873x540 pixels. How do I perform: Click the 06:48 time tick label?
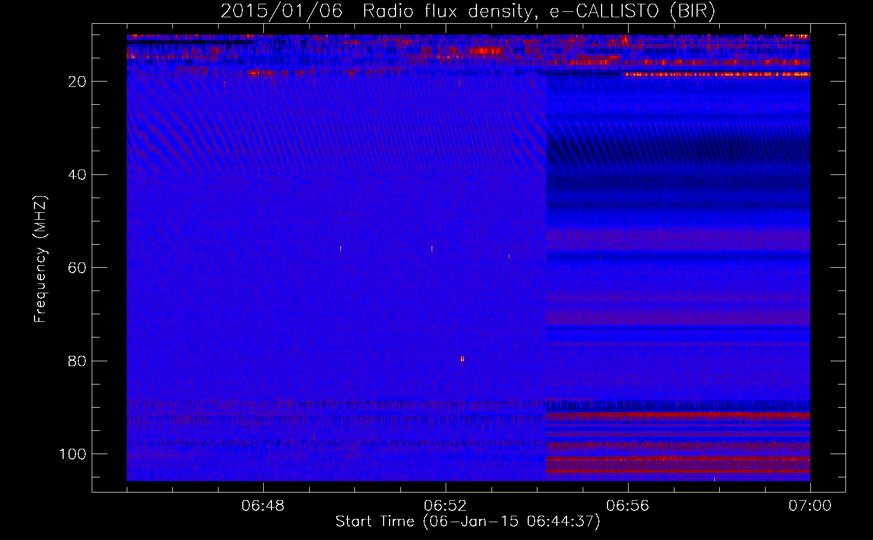(x=263, y=506)
